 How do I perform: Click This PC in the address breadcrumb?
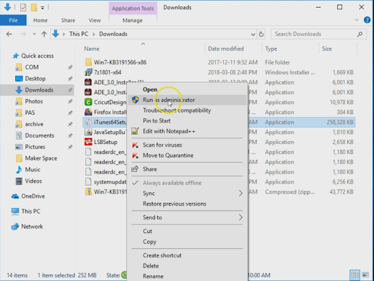click(x=79, y=34)
